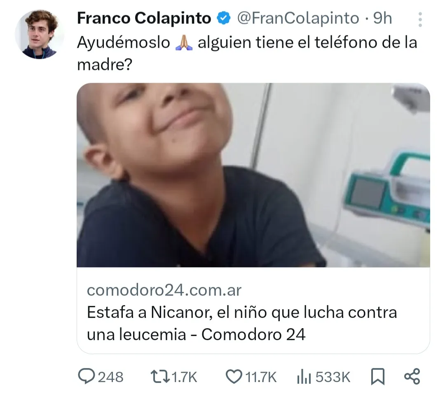Click the 533K views count
The width and height of the screenshot is (445, 394).
point(333,377)
